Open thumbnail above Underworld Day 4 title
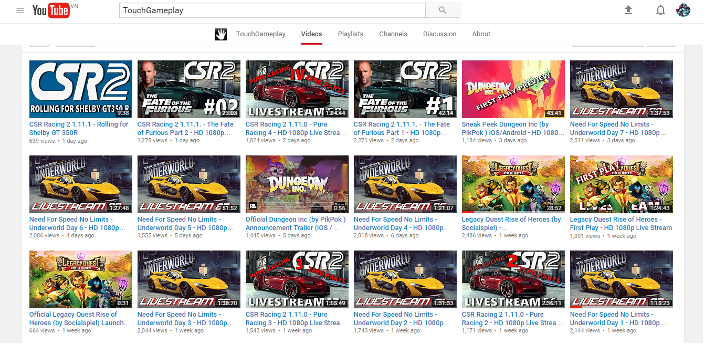 click(405, 184)
